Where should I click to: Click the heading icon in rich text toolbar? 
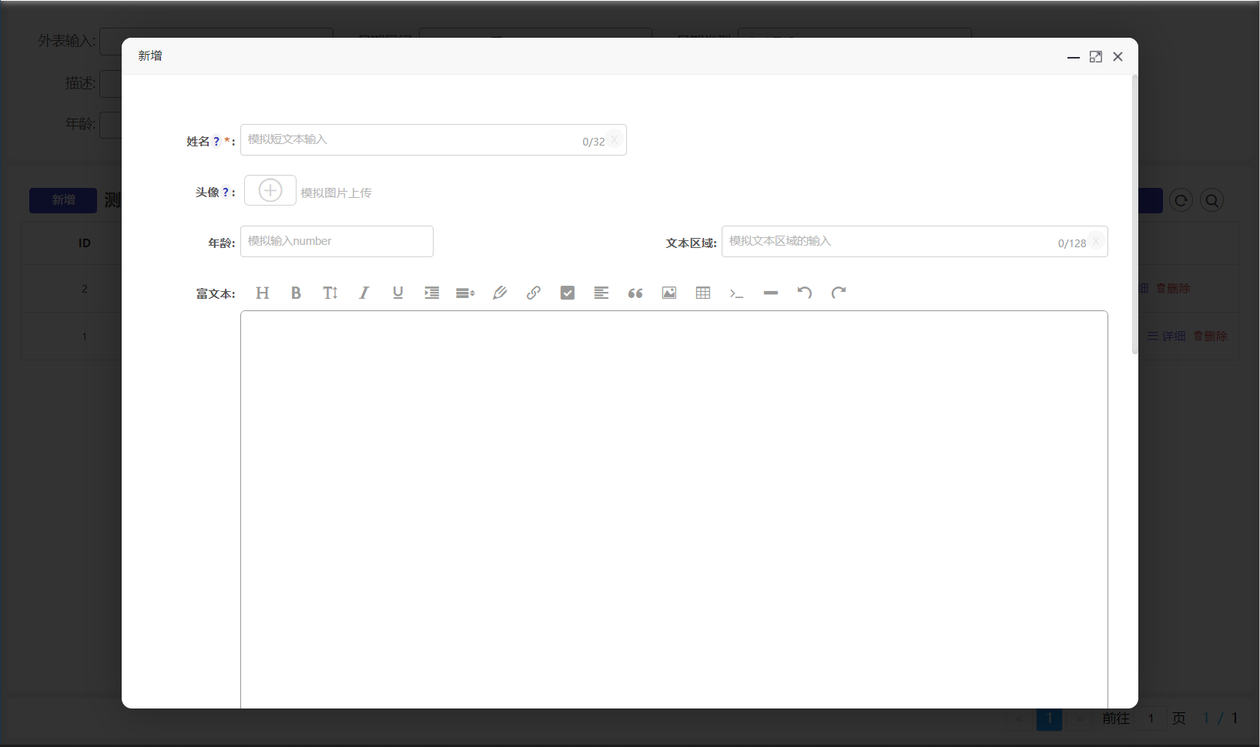click(x=263, y=293)
